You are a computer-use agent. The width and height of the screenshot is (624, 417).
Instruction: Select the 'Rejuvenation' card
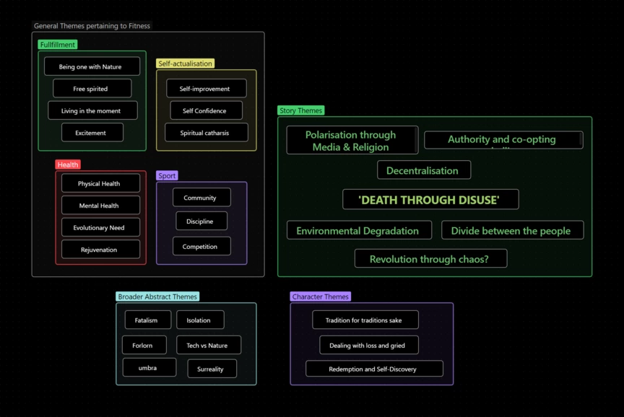click(100, 249)
